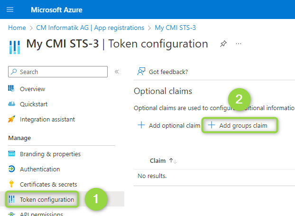Open the hamburger portal menu
The height and width of the screenshot is (216, 295).
pos(10,9)
